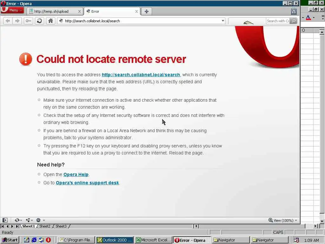The image size is (325, 244).
Task: Open the search.collabnet.local/search link
Action: point(141,75)
